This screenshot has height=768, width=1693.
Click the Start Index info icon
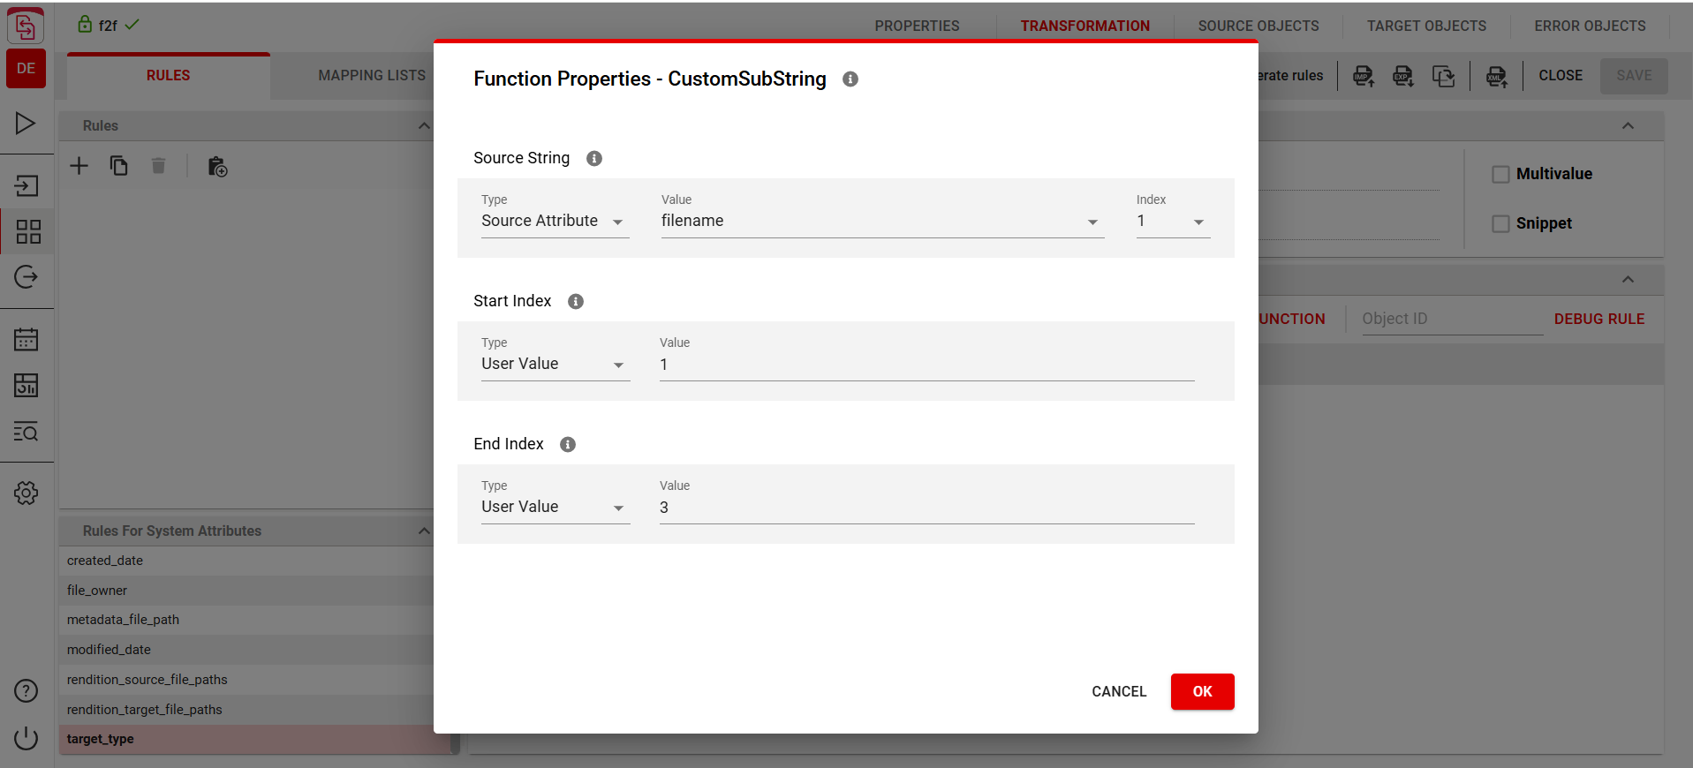point(576,301)
